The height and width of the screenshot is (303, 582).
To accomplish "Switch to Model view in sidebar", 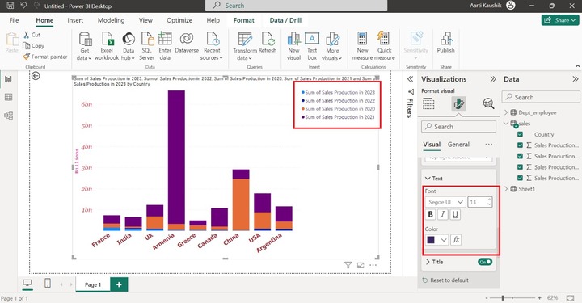I will [x=8, y=116].
